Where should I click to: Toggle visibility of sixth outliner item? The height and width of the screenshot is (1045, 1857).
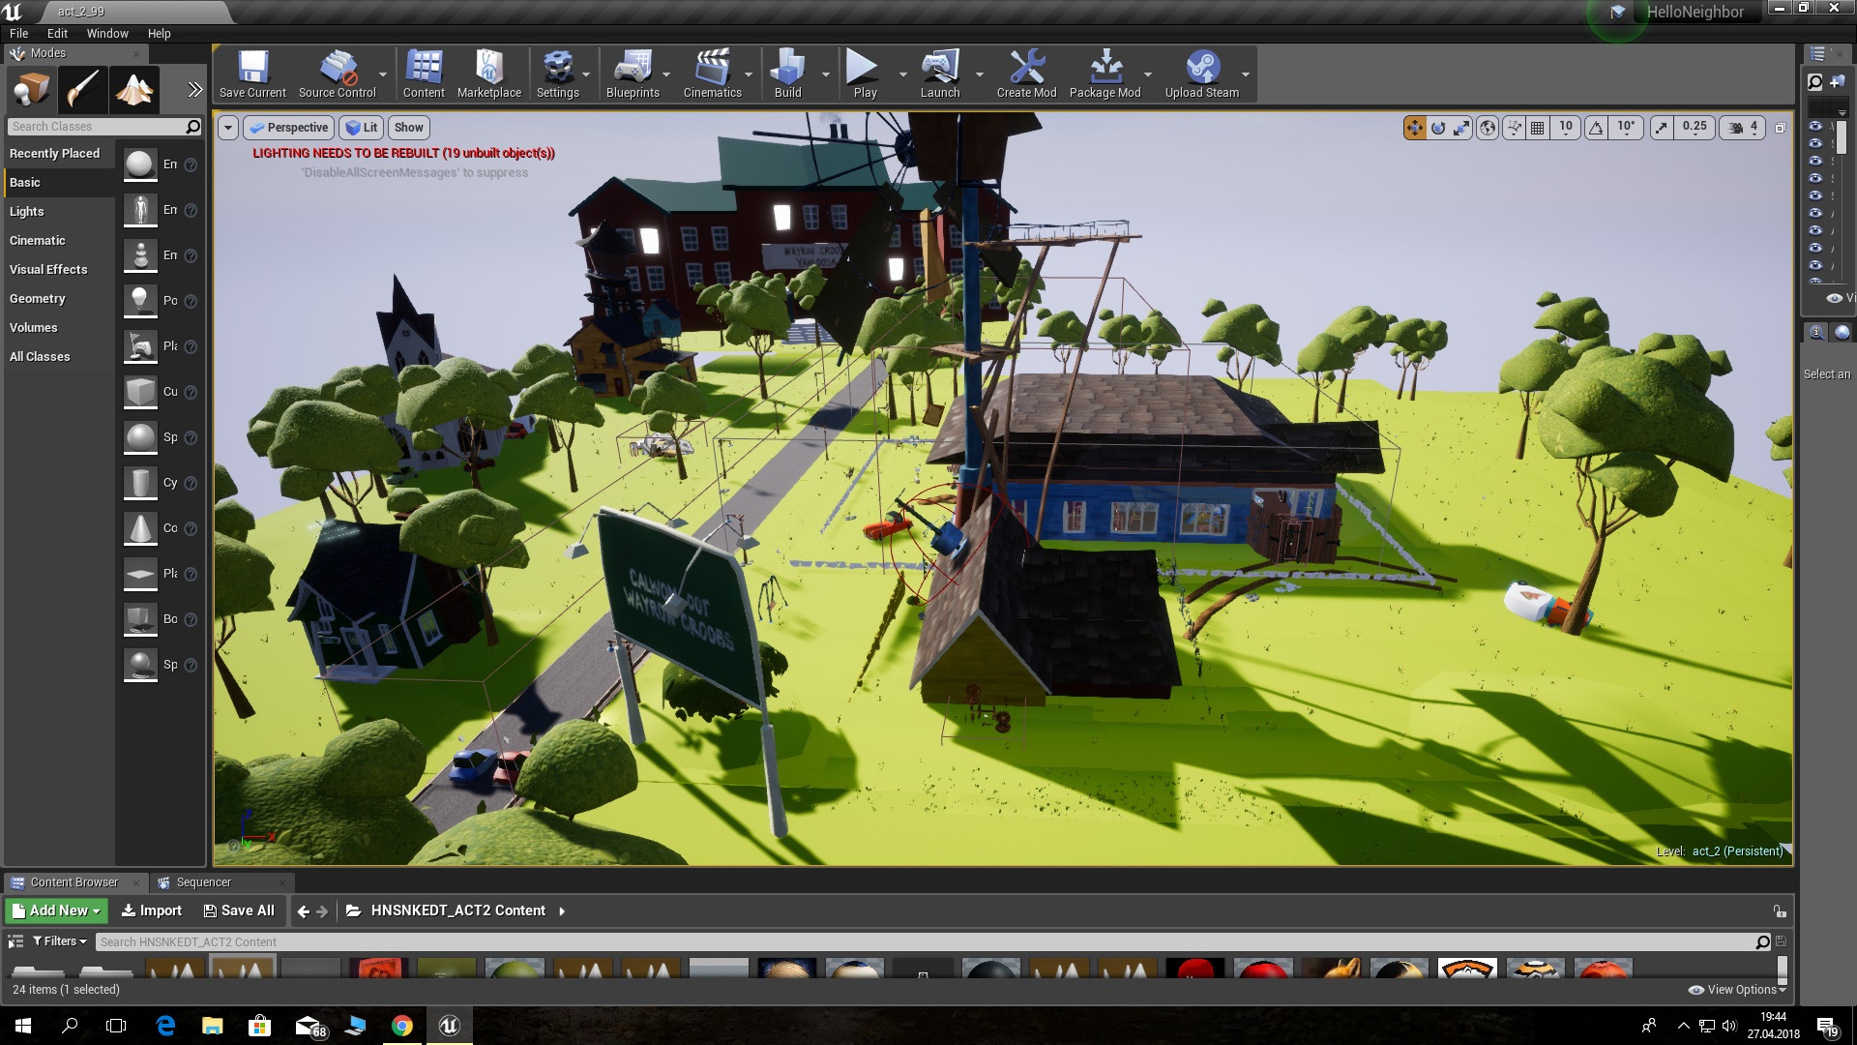(x=1815, y=213)
